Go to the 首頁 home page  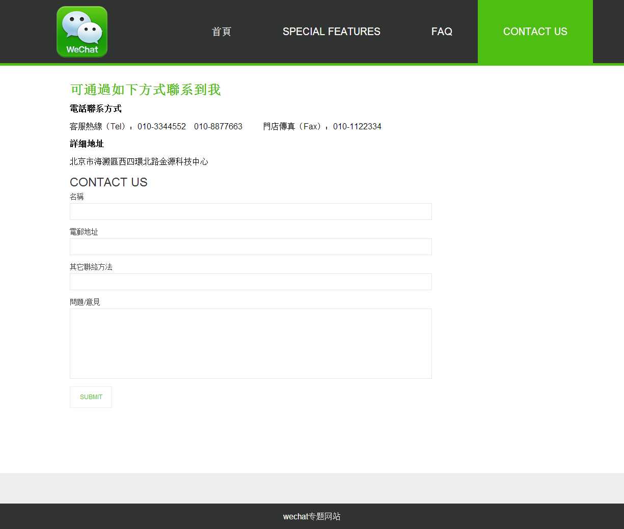(221, 32)
